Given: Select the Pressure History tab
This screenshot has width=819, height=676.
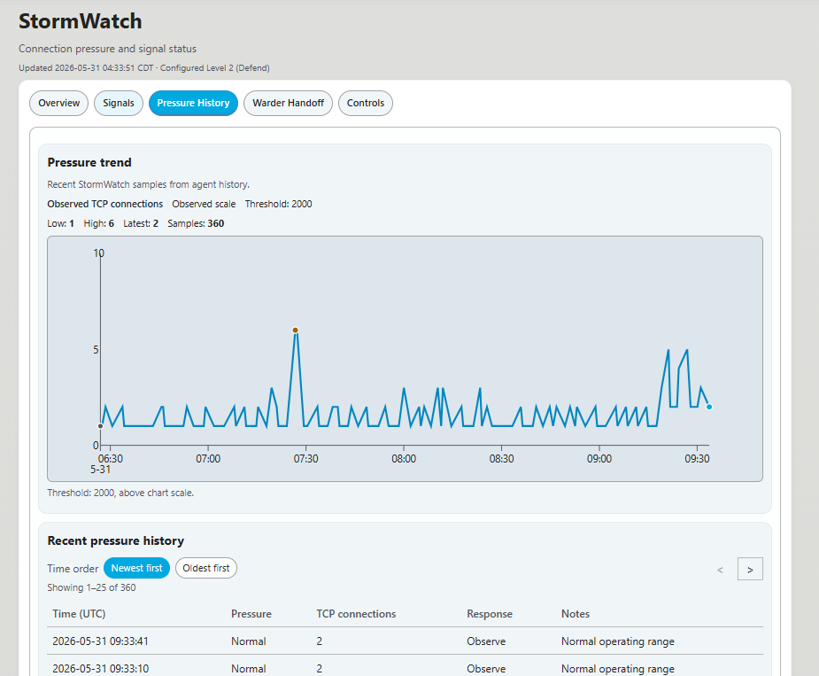Looking at the screenshot, I should tap(193, 103).
